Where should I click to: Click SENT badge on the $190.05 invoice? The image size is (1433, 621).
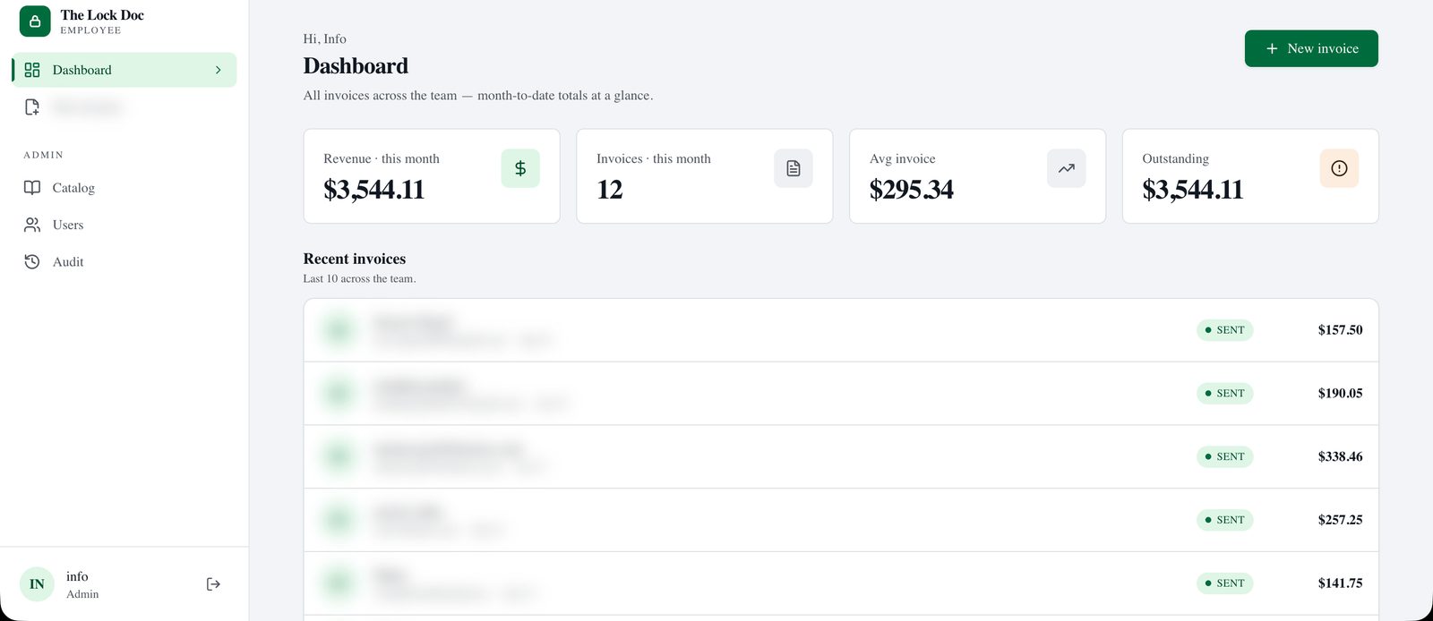(x=1224, y=393)
